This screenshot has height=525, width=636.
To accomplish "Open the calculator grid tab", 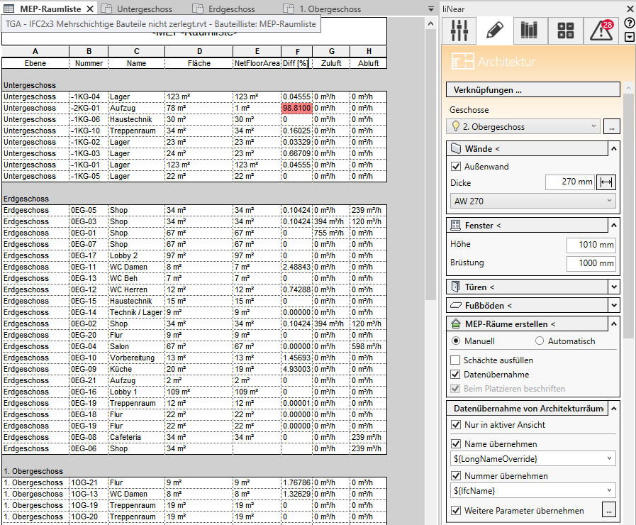I will click(565, 31).
